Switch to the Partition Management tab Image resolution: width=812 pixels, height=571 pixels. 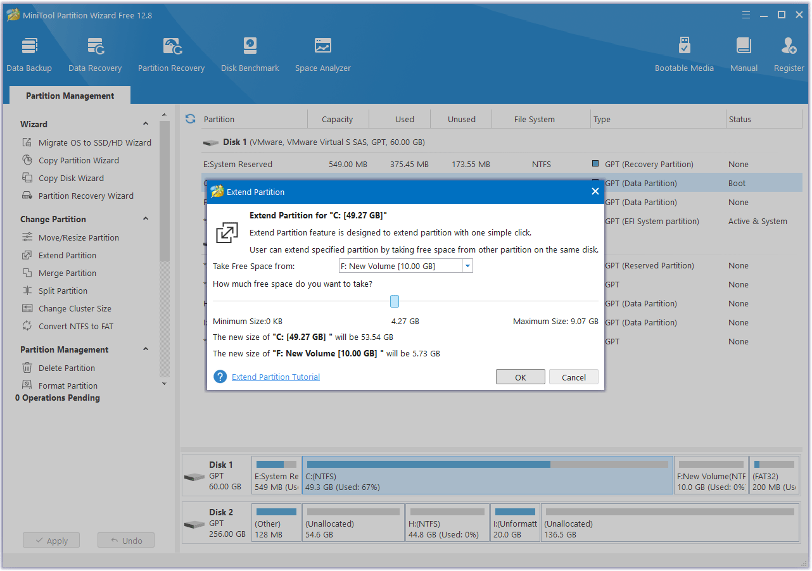coord(70,95)
